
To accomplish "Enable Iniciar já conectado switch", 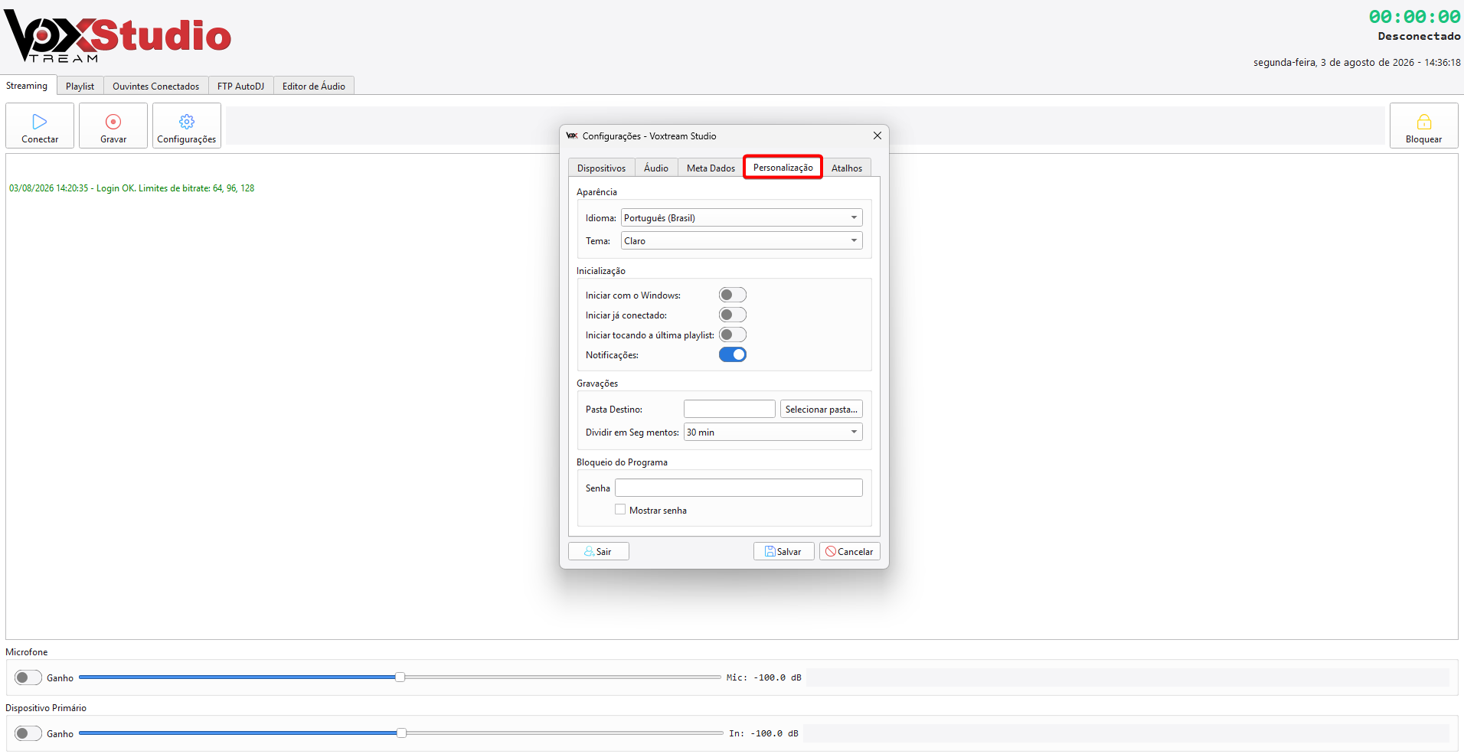I will click(x=733, y=315).
